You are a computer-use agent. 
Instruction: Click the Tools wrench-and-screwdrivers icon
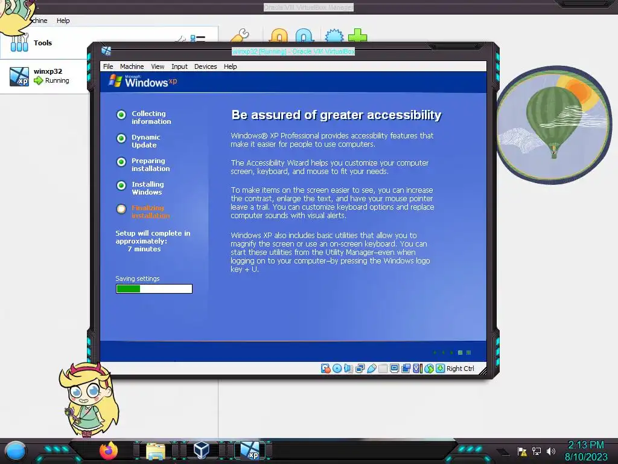pos(19,42)
